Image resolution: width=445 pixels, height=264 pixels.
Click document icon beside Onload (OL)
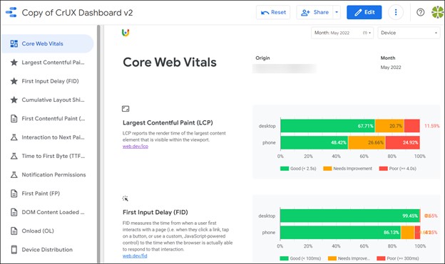[14, 231]
